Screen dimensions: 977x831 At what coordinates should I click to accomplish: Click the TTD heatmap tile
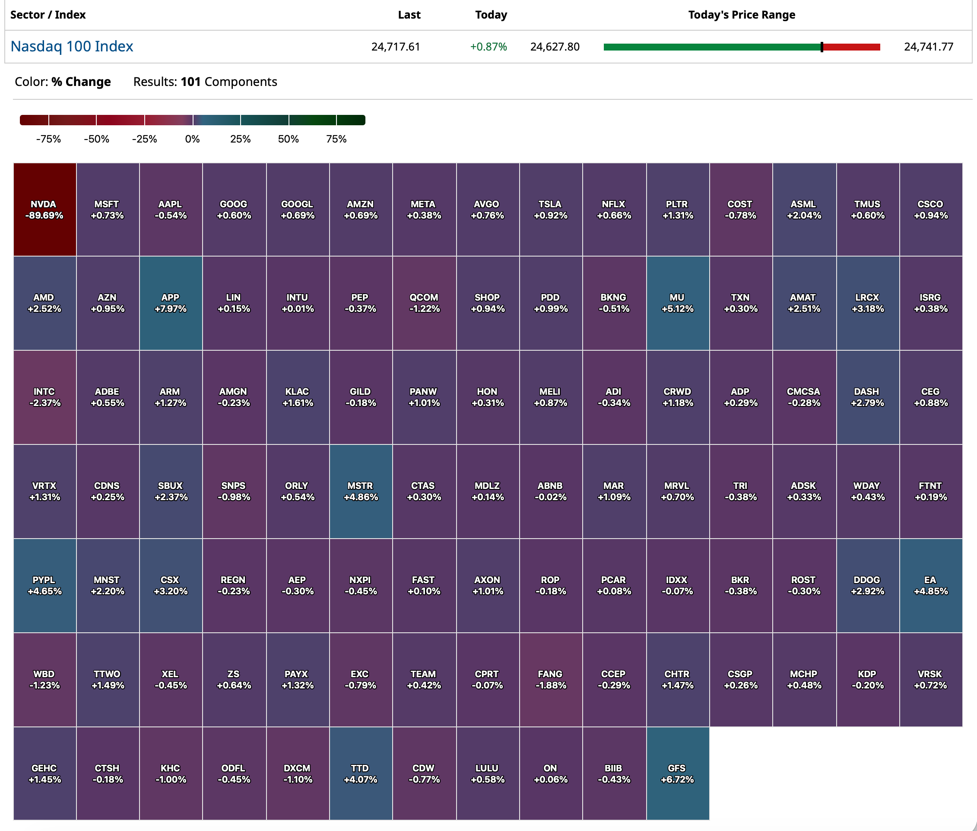tap(361, 774)
